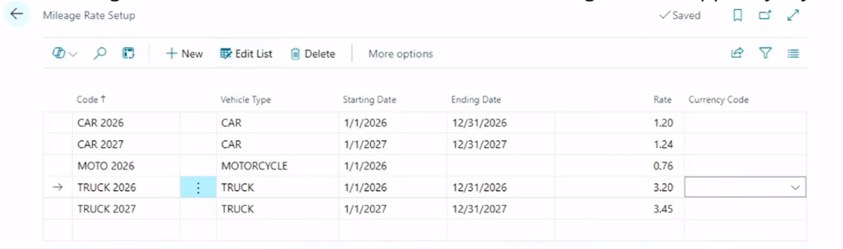Go back using the left arrow icon
Viewport: 843px width, 249px height.
coord(16,14)
